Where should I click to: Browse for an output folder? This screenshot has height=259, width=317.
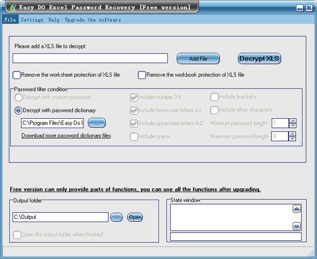(x=117, y=218)
